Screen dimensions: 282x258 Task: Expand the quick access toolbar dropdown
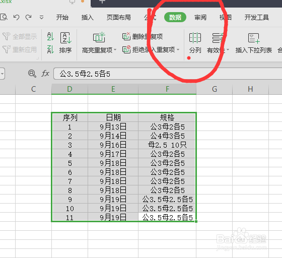pos(41,18)
